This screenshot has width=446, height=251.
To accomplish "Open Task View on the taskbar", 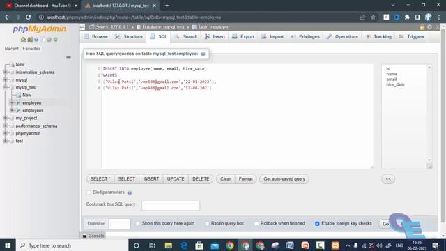I will click(x=152, y=245).
